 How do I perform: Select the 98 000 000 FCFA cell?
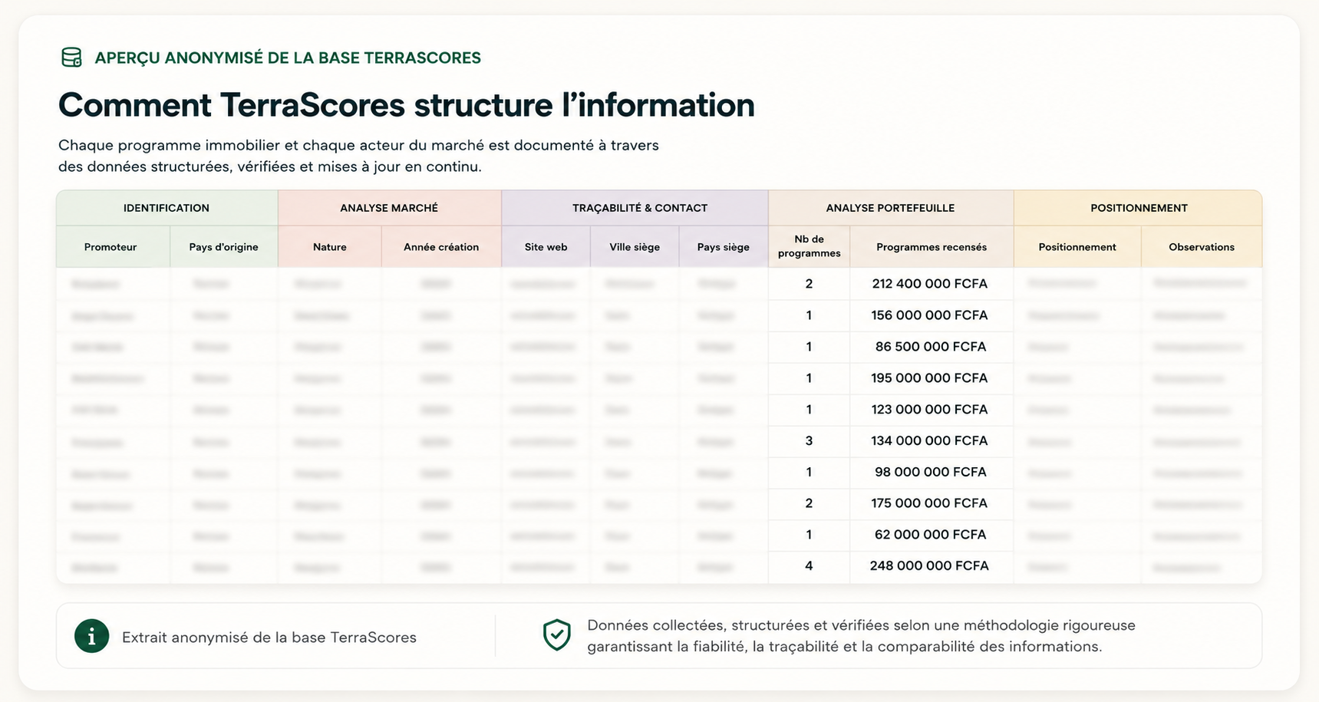(x=930, y=472)
